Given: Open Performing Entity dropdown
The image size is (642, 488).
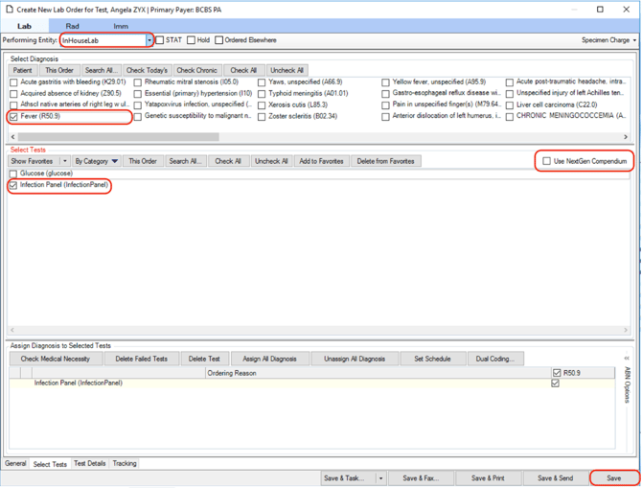Looking at the screenshot, I should [x=149, y=40].
